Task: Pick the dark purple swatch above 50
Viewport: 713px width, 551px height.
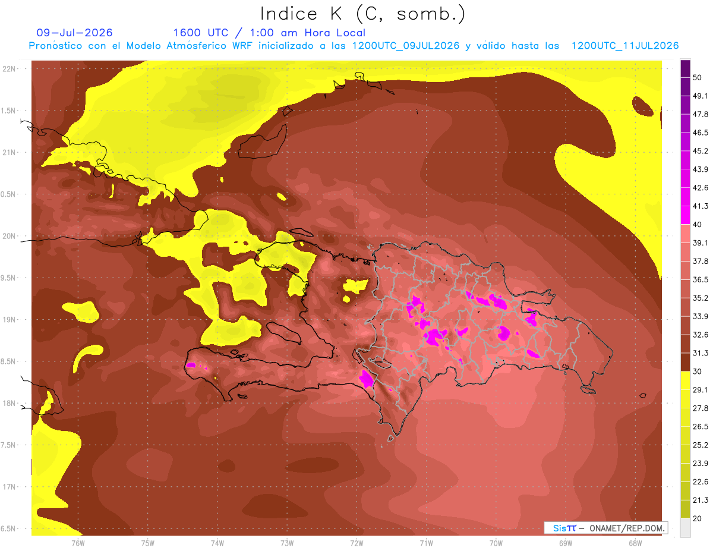Action: click(x=685, y=68)
